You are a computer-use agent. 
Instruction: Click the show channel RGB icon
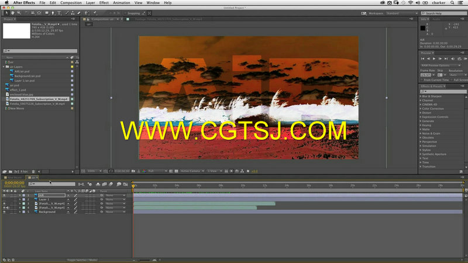click(144, 171)
